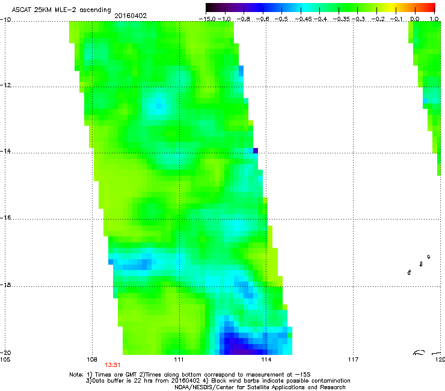Click the colorbar label "-0.2"

point(378,19)
